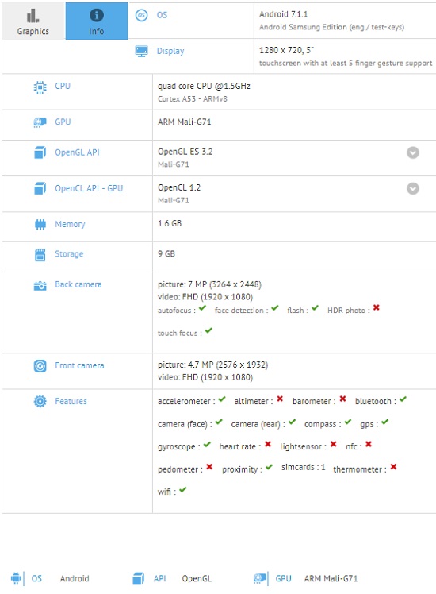The image size is (436, 594).
Task: Click the Front camera lens icon
Action: (40, 365)
